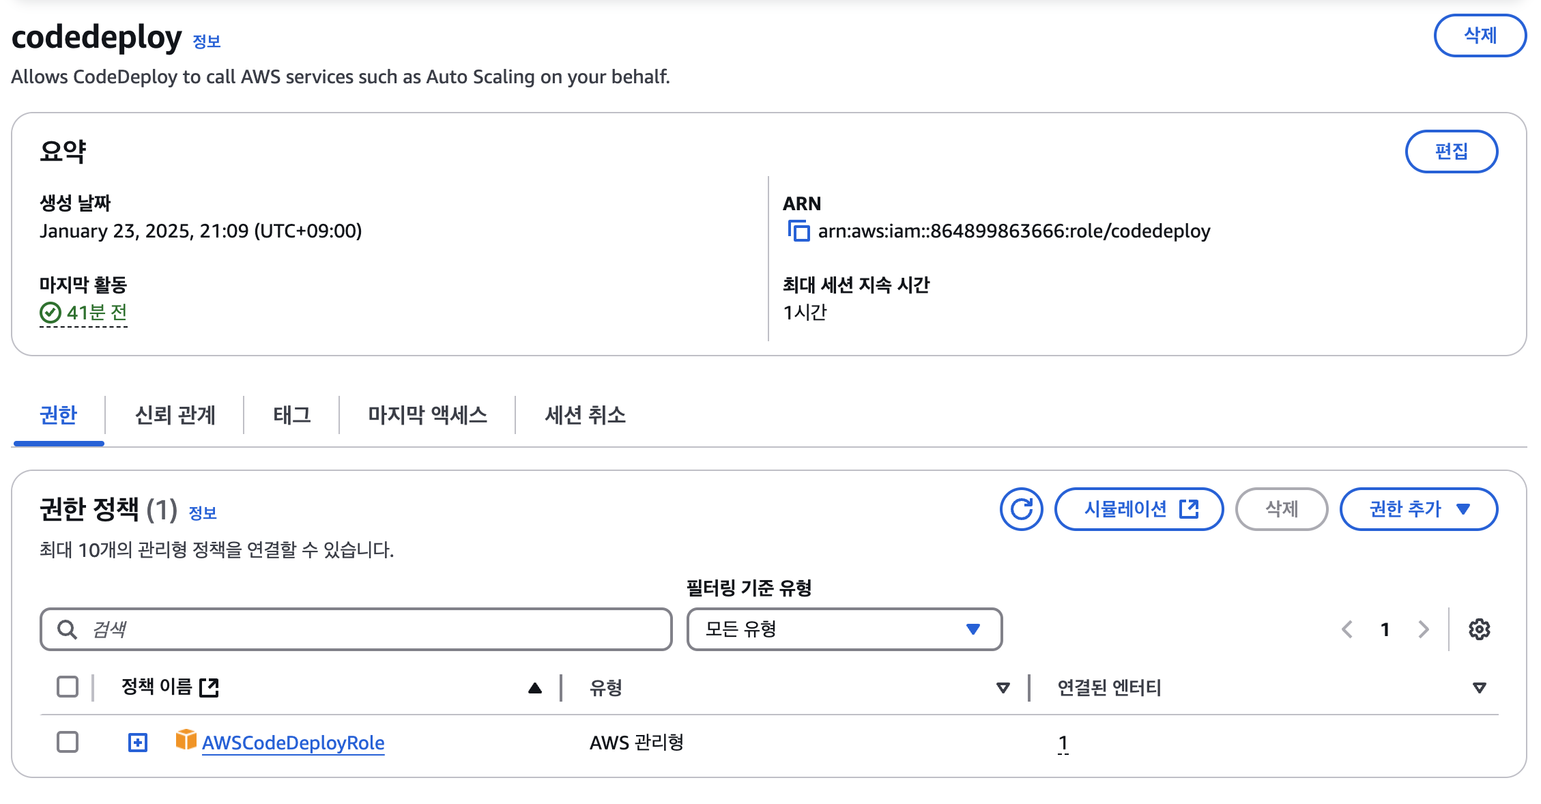
Task: Open the 권한 추가 dropdown button
Action: coord(1418,509)
